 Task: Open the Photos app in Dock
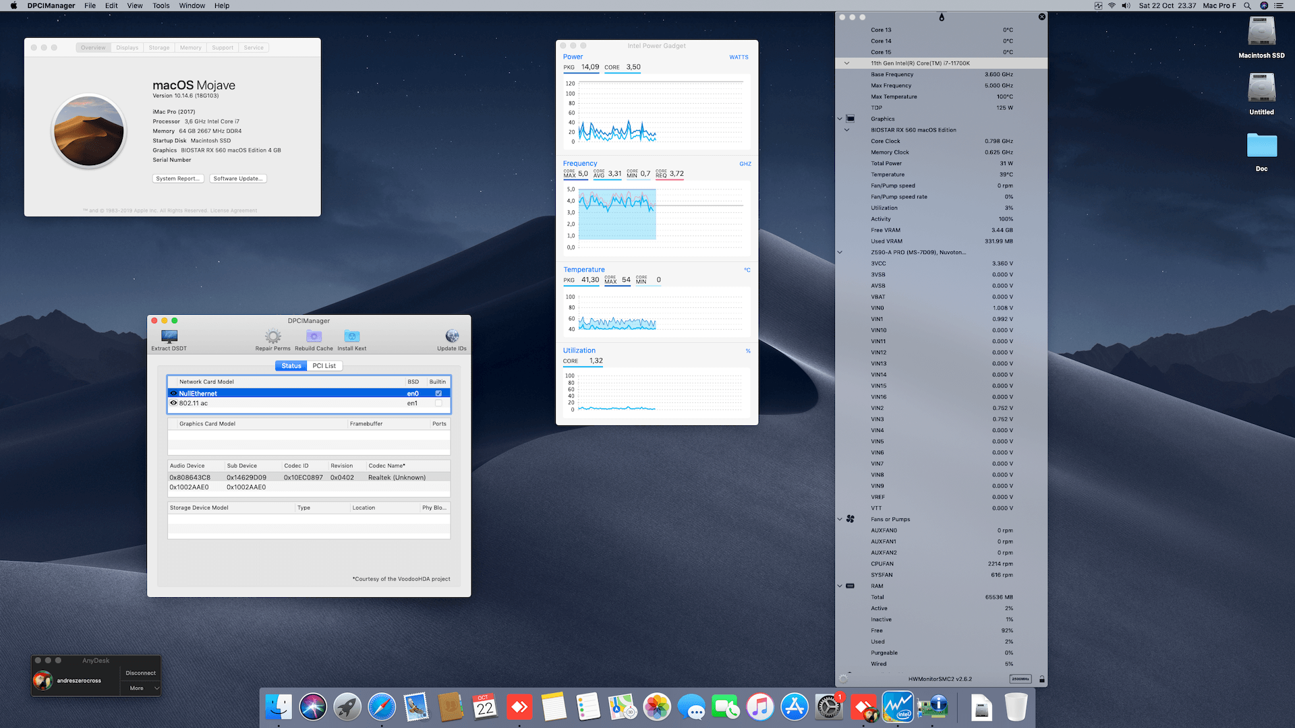657,707
